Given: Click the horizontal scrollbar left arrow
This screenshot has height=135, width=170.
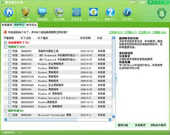Looking at the screenshot, I should coord(5,120).
